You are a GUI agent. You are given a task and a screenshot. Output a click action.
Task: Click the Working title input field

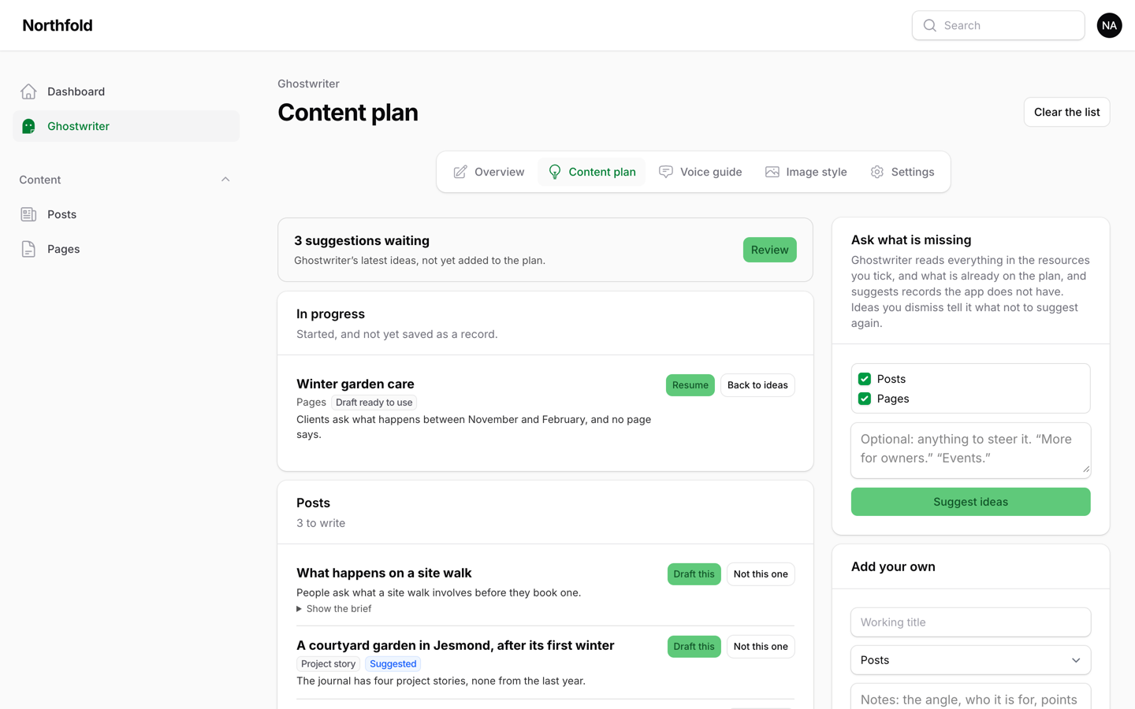[970, 622]
